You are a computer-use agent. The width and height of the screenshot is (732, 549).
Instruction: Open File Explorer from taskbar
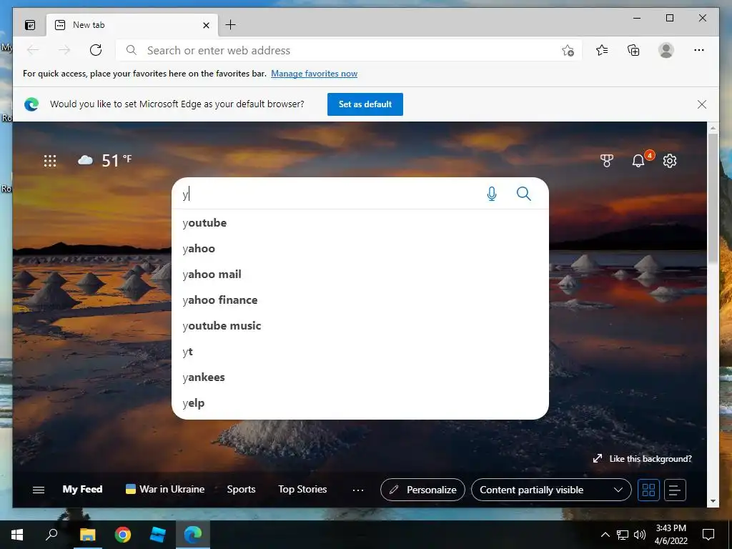pyautogui.click(x=87, y=535)
